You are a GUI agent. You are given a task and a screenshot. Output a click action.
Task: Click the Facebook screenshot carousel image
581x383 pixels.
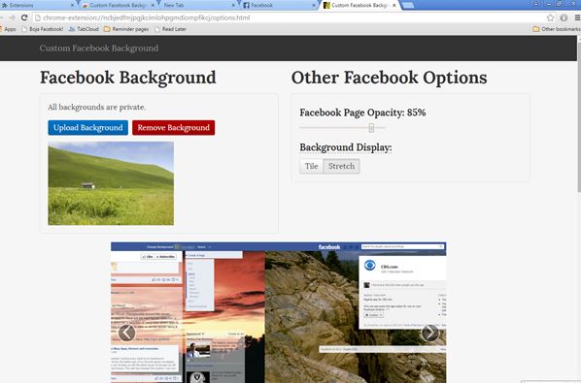(278, 312)
